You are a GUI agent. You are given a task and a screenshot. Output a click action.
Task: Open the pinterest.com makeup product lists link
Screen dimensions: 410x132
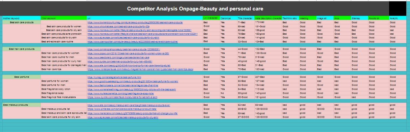[122, 109]
